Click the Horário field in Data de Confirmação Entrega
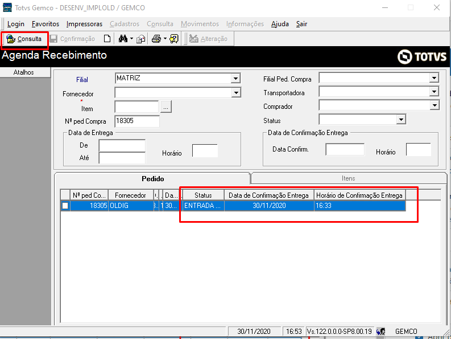 (418, 150)
